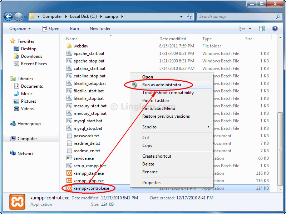Open the address bar history dropdown

pos(181,16)
